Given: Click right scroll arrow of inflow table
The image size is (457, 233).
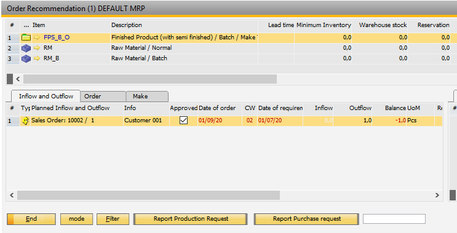Looking at the screenshot, I should pos(437,195).
